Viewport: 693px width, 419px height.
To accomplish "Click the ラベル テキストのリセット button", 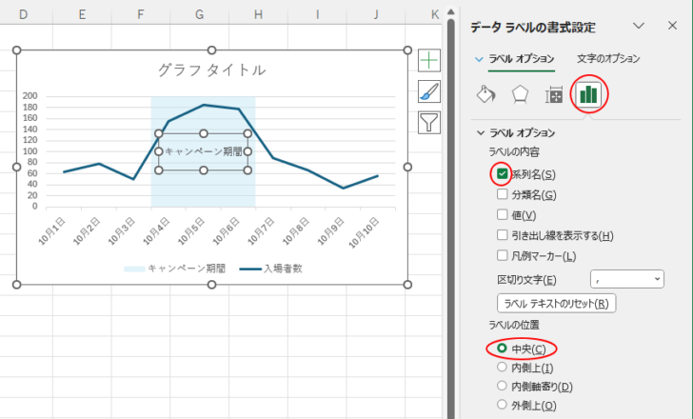I will [558, 304].
